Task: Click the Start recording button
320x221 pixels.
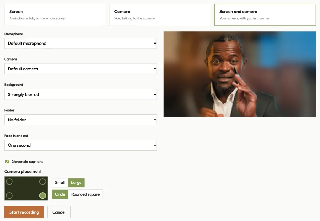Action: point(24,212)
